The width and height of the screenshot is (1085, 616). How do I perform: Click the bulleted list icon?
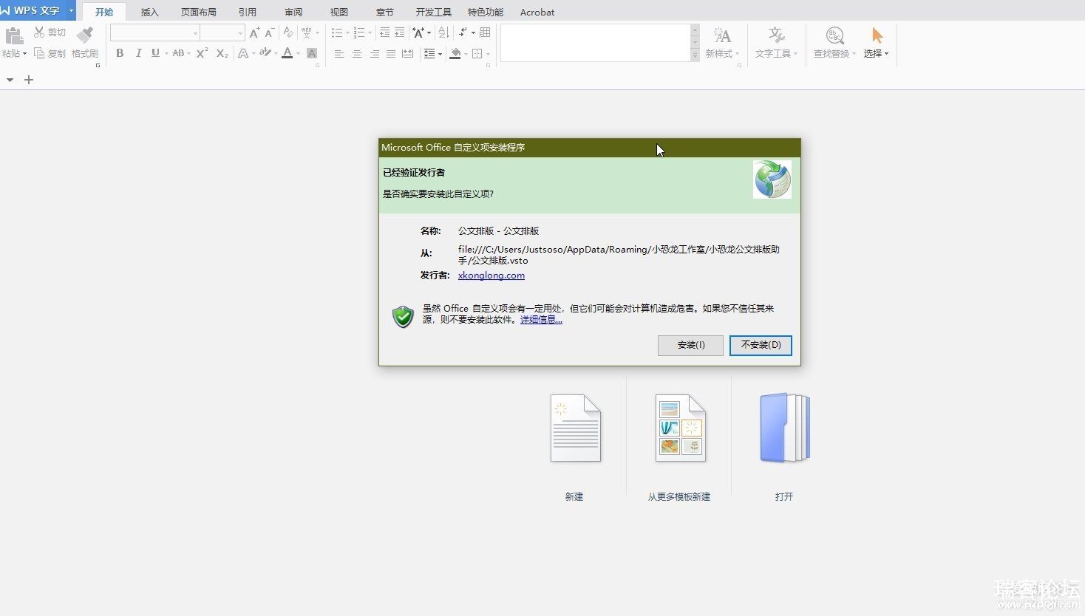(x=337, y=32)
